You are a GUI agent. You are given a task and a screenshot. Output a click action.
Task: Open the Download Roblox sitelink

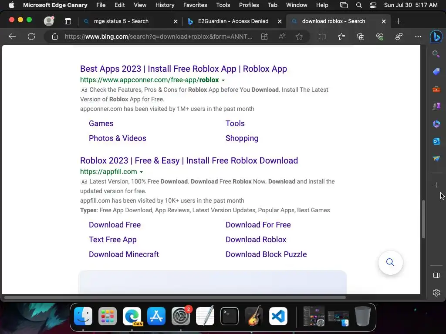pyautogui.click(x=256, y=240)
